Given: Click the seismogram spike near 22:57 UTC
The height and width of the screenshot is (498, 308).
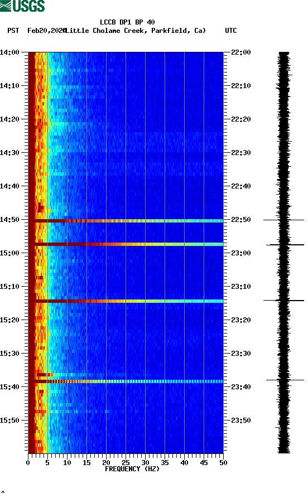Looking at the screenshot, I should click(x=285, y=245).
